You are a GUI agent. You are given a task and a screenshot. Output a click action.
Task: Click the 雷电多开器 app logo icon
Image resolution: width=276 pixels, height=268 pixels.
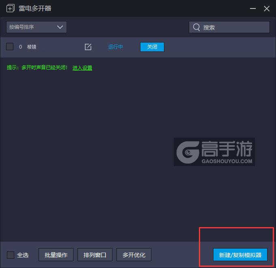point(11,8)
